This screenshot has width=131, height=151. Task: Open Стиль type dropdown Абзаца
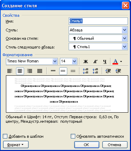click(x=125, y=30)
